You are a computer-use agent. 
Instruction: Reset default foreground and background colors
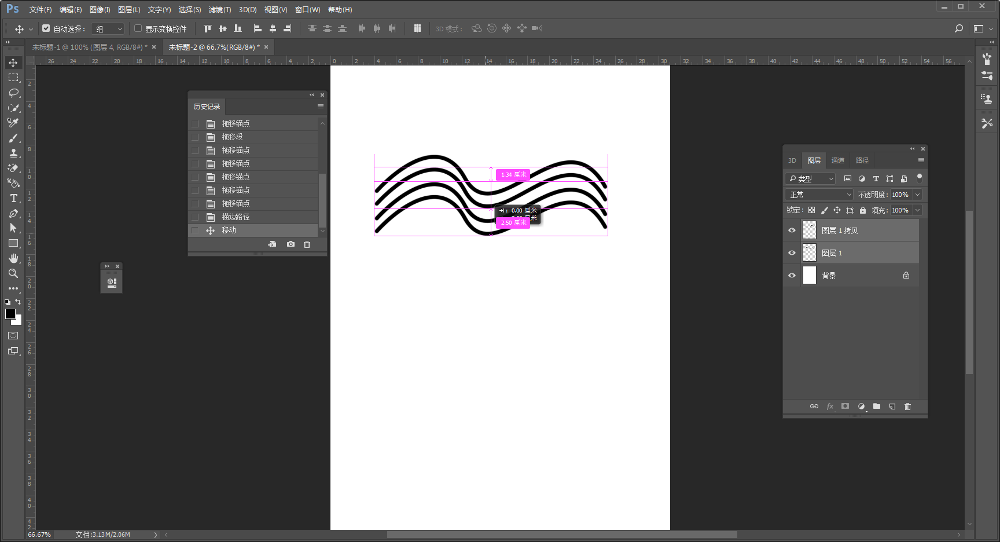click(x=8, y=302)
